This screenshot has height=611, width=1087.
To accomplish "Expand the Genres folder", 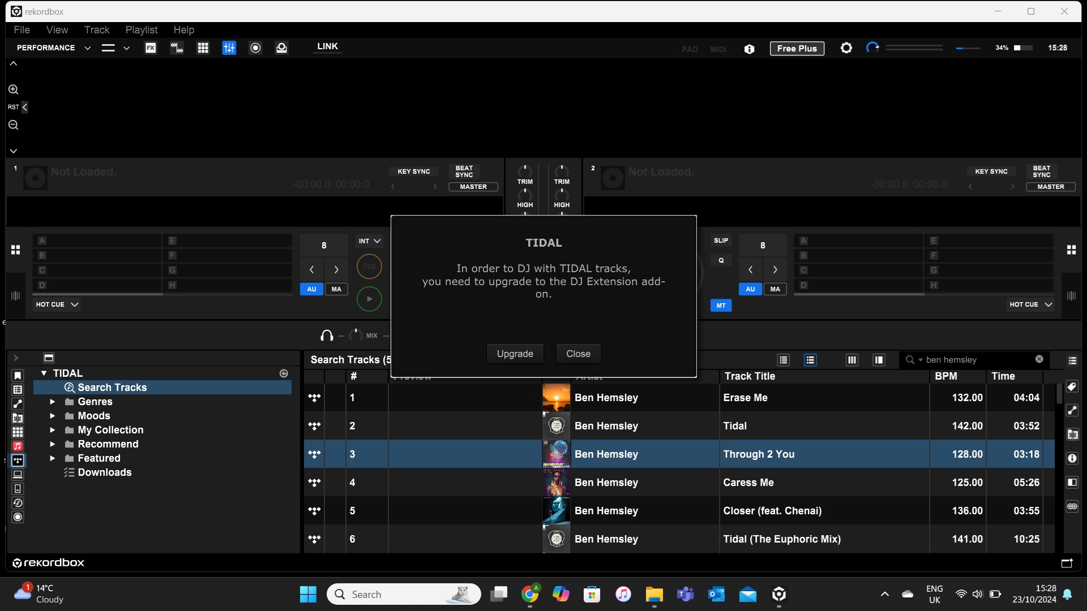I will point(52,402).
